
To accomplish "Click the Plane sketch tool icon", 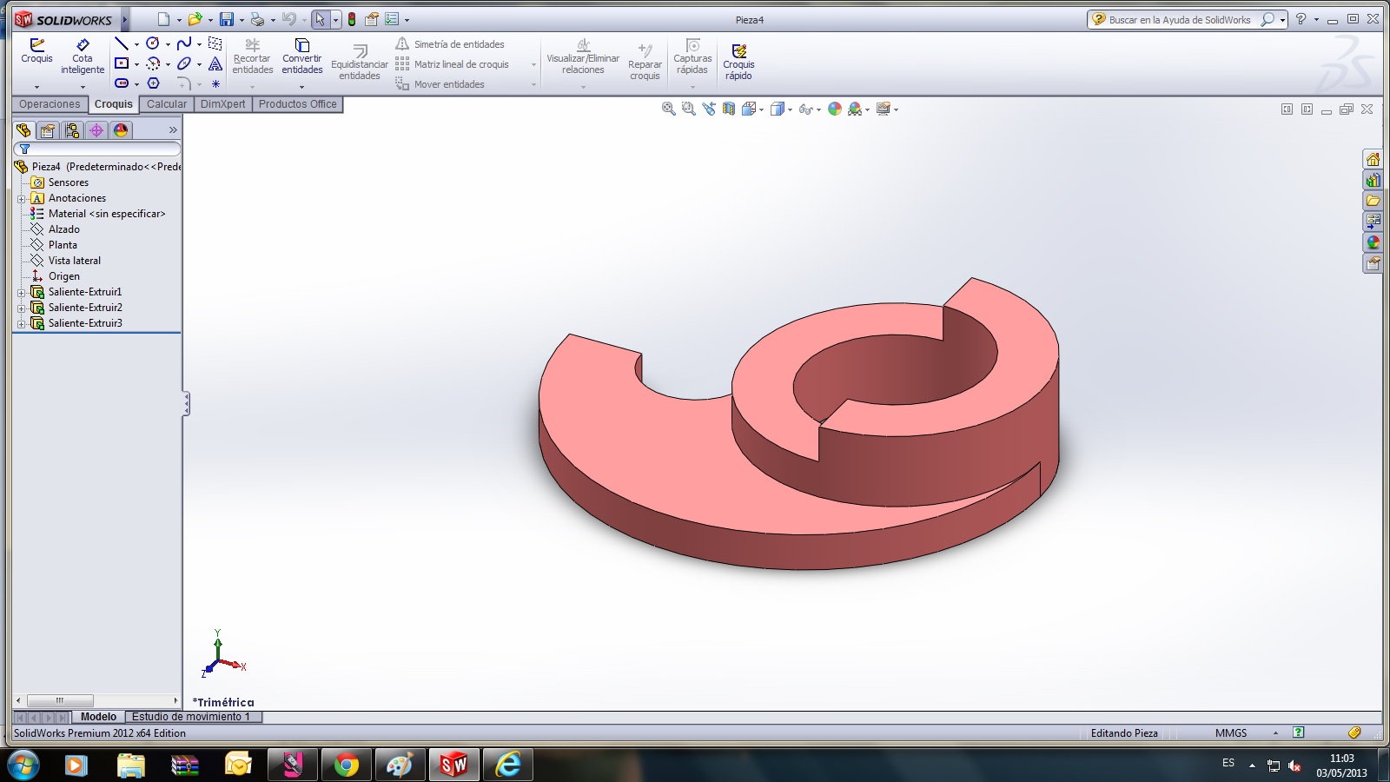I will (x=215, y=43).
